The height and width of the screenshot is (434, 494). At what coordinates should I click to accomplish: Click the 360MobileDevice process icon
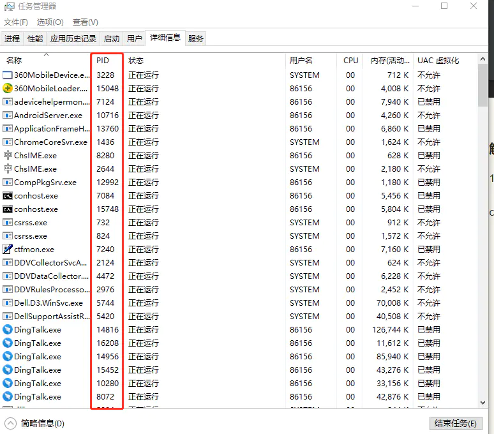(x=8, y=75)
